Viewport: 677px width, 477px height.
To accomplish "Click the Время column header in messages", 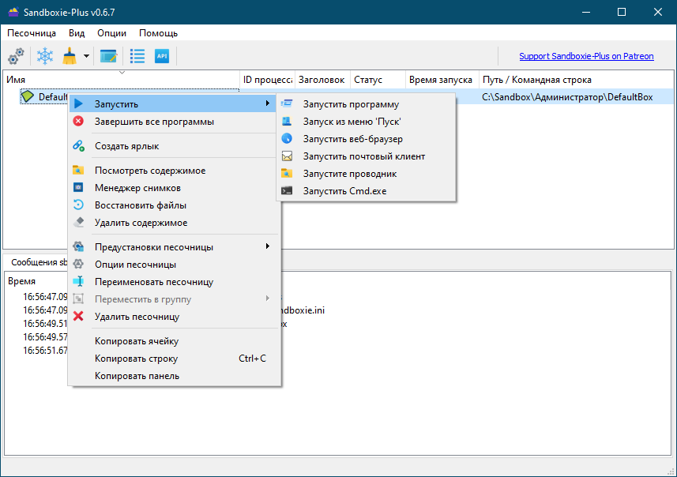I will coord(21,281).
